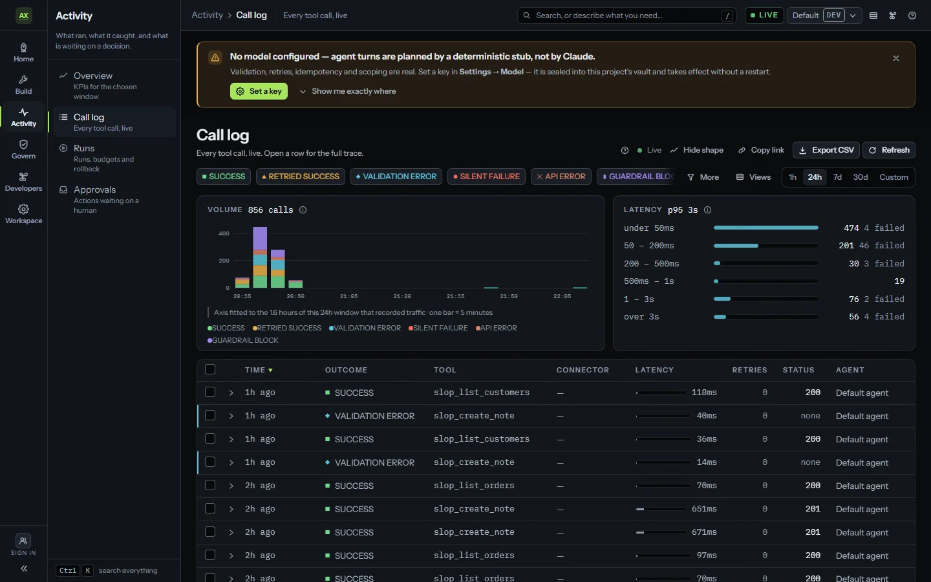Open the Govern section in sidebar
The height and width of the screenshot is (582, 931).
tap(23, 149)
